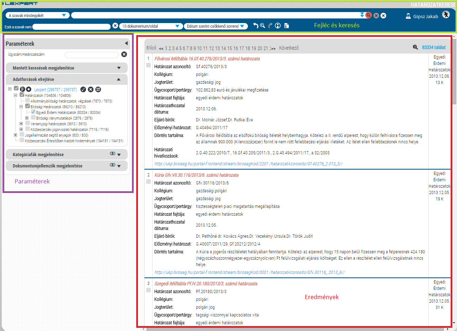The height and width of the screenshot is (331, 457).
Task: Open the 'A szavak mindegyikét' dropdown
Action: click(38, 16)
